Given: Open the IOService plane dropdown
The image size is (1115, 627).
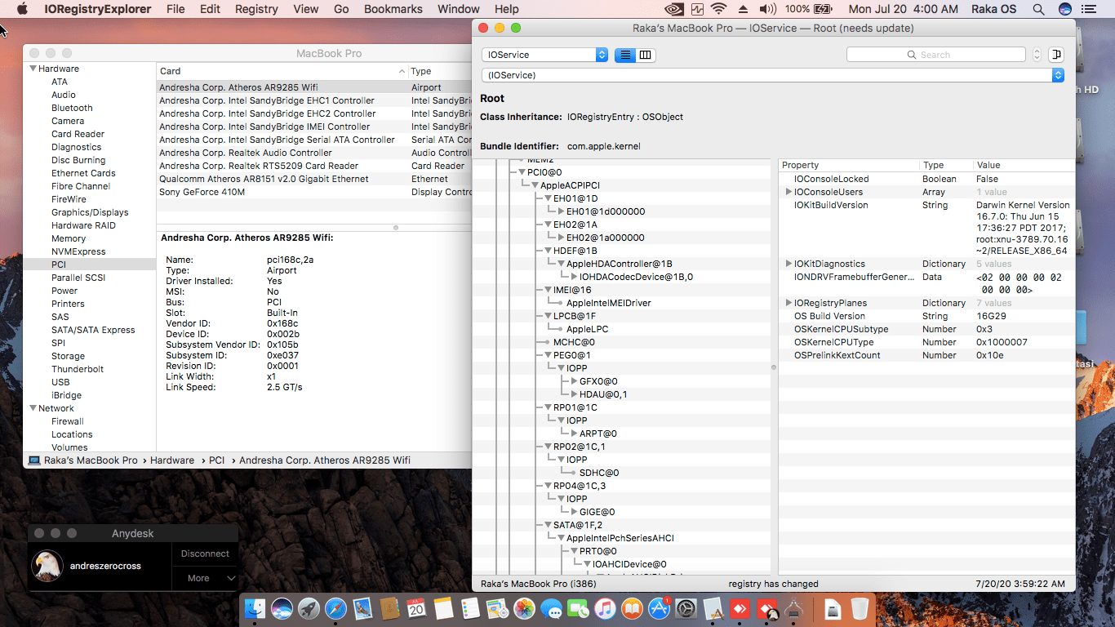Looking at the screenshot, I should click(544, 55).
